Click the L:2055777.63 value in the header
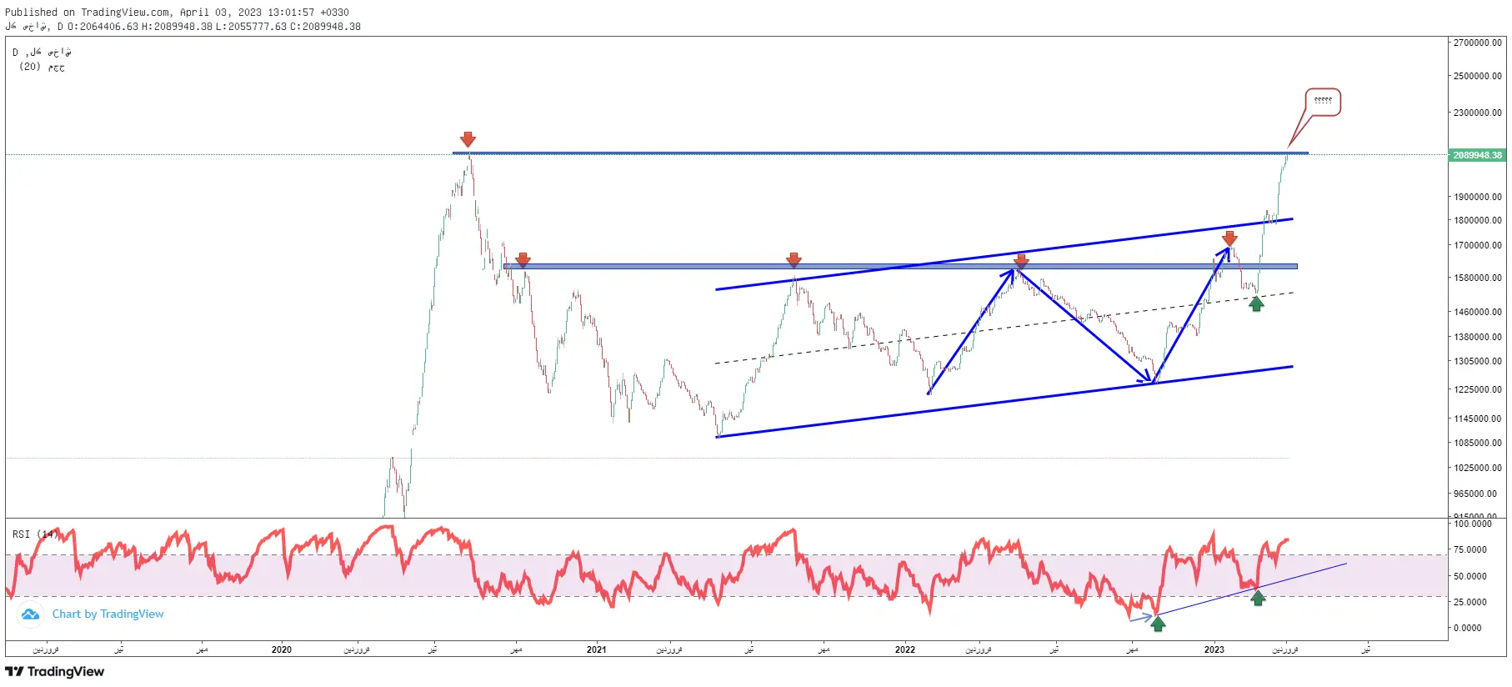 251,27
